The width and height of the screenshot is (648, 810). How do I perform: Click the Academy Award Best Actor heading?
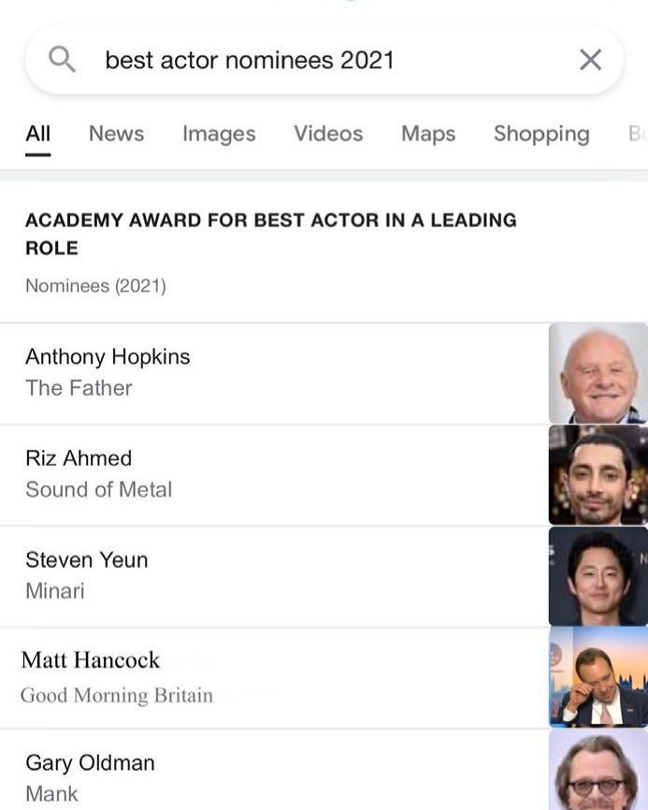tap(270, 234)
